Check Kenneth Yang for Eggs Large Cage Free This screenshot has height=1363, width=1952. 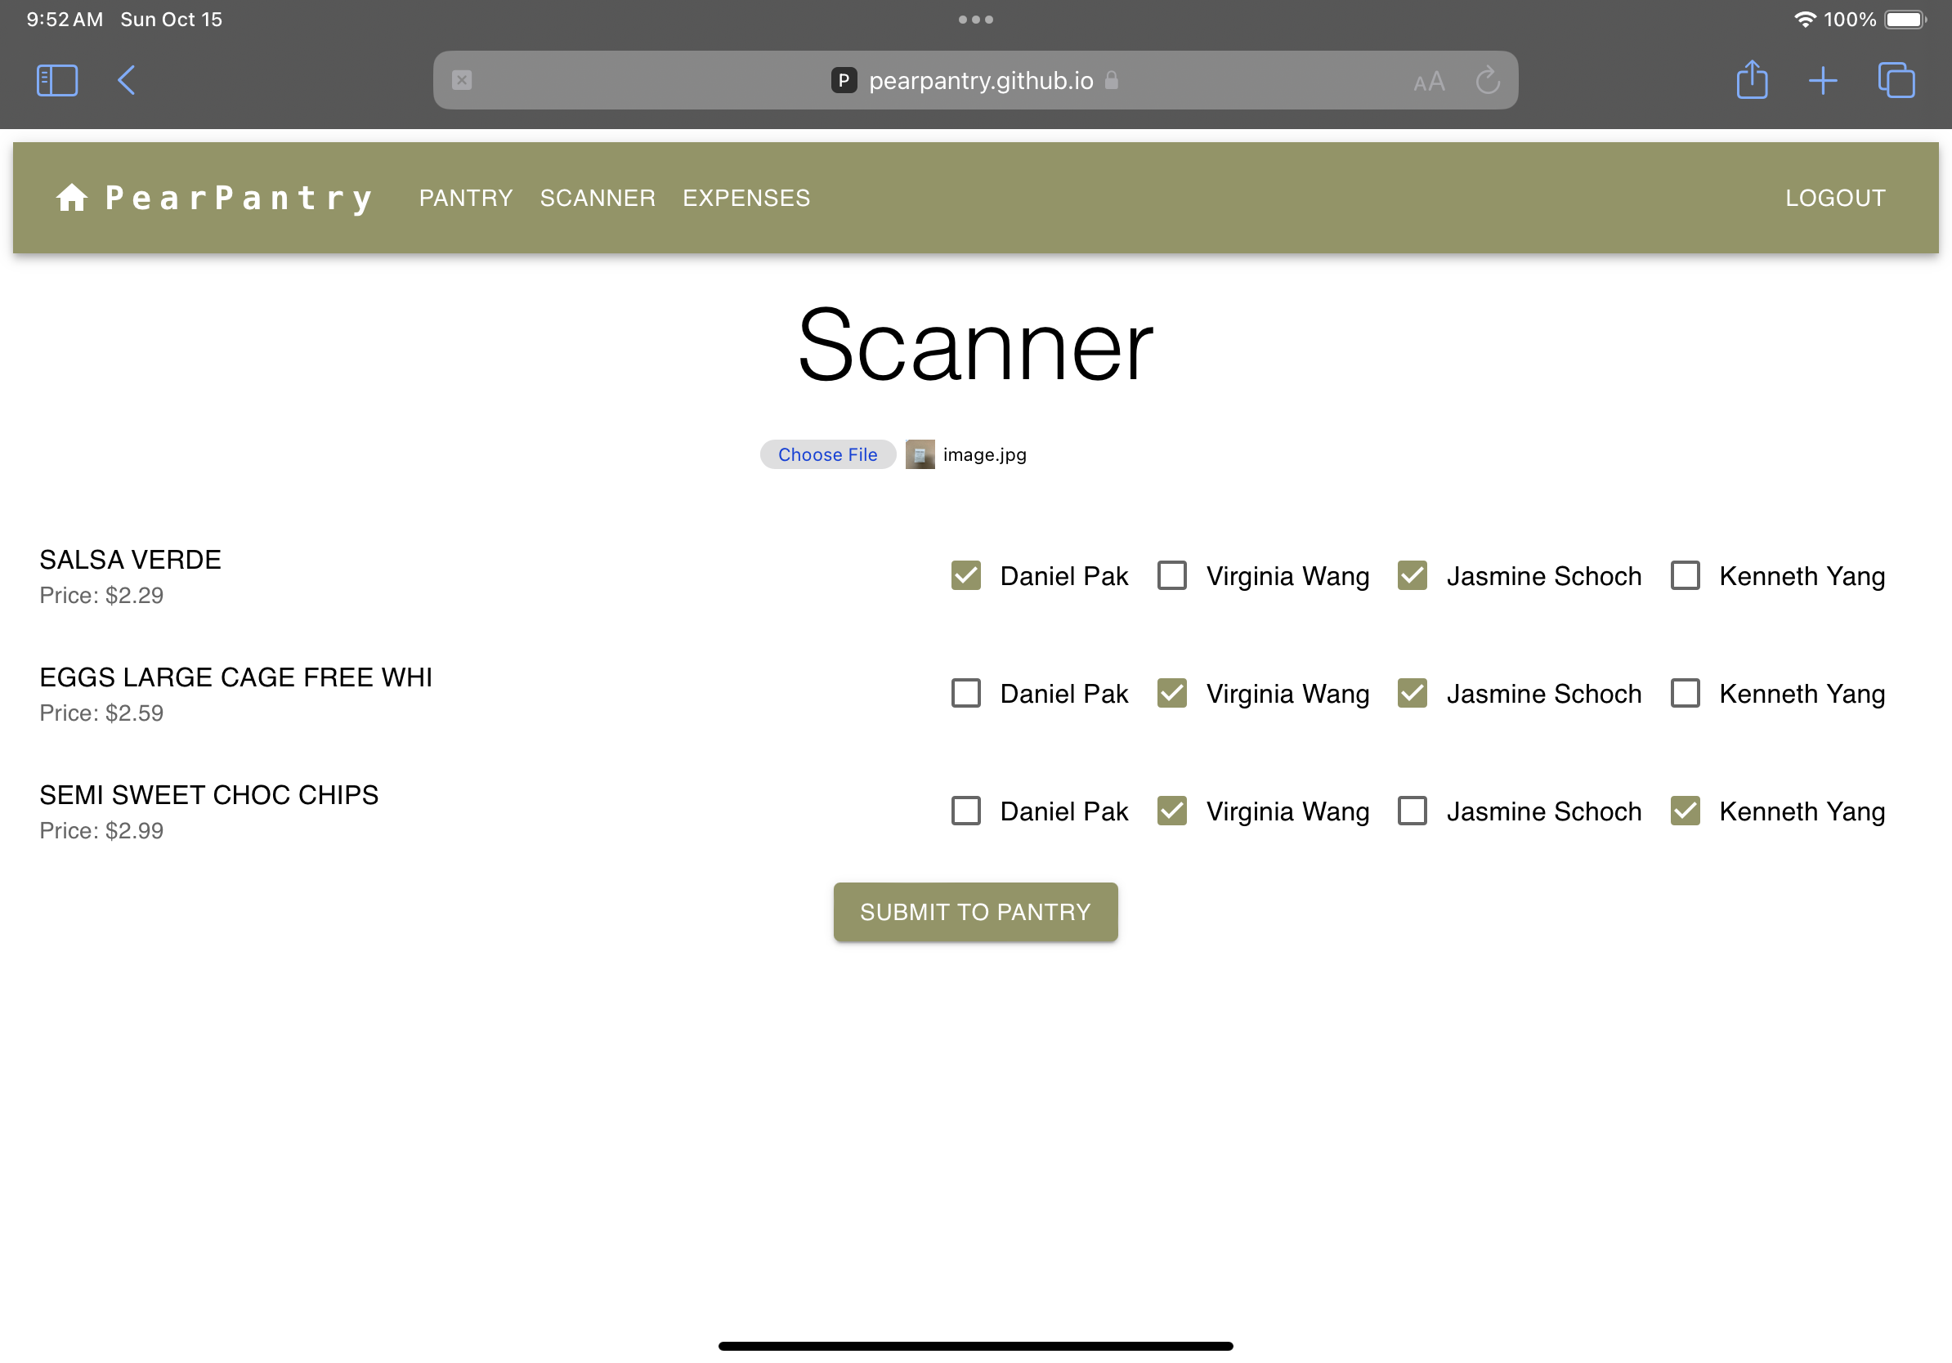1684,693
